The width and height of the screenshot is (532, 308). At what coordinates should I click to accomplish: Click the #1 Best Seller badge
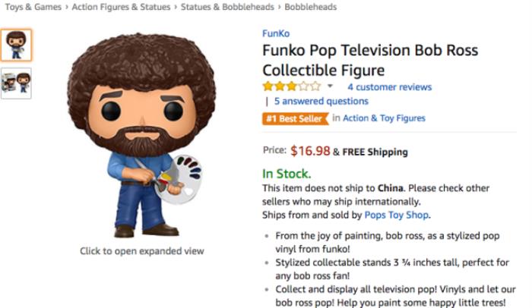coord(295,118)
